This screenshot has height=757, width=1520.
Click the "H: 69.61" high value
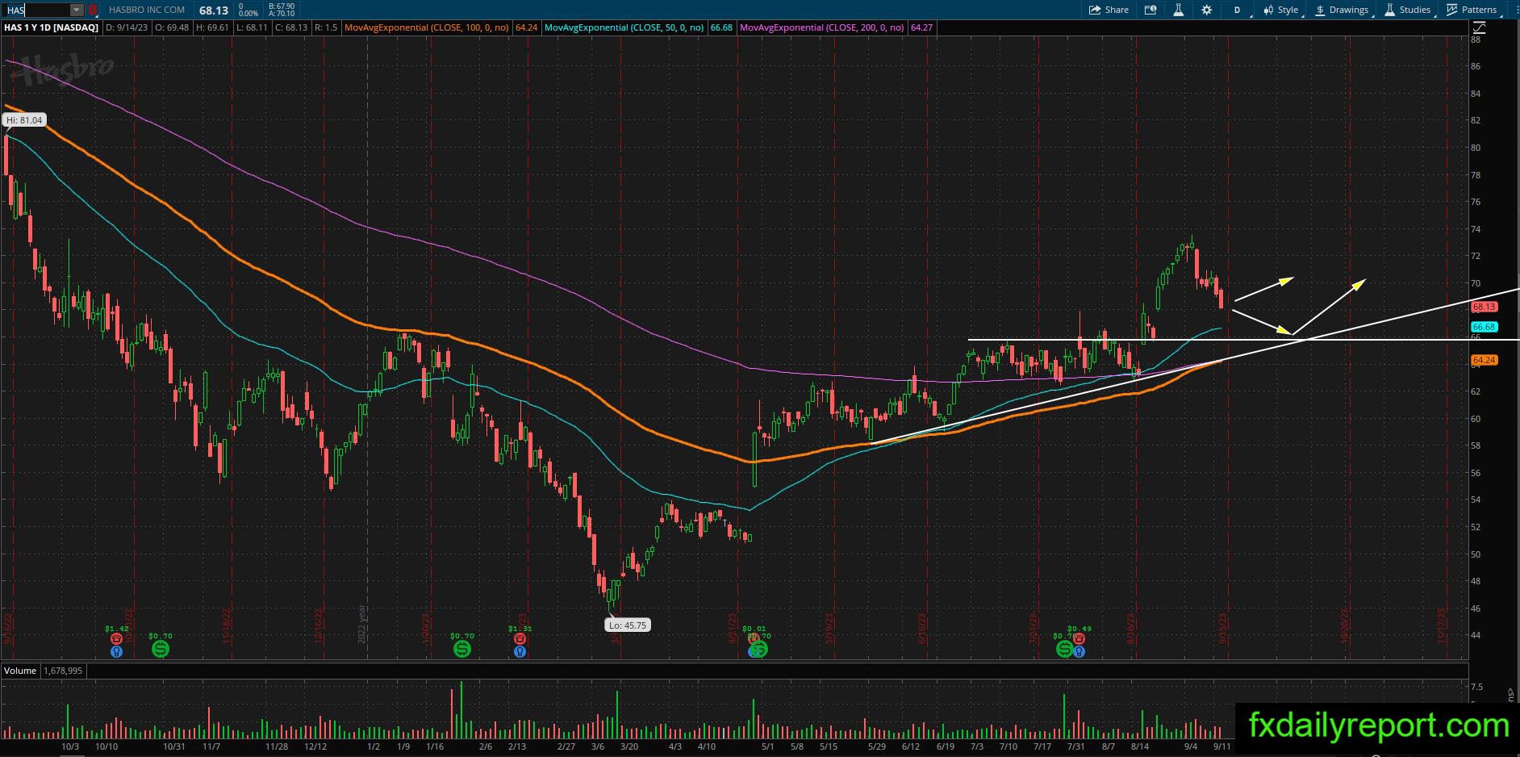(x=212, y=27)
